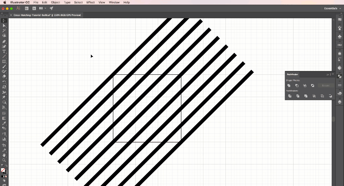Close the Cross-Hatching-Tutorial-Build.ai tab
Screen dimensions: 344x186
point(11,15)
